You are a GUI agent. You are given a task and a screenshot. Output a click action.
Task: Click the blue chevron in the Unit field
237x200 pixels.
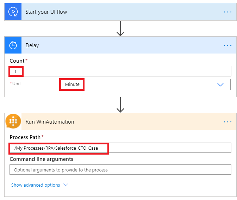pos(220,85)
